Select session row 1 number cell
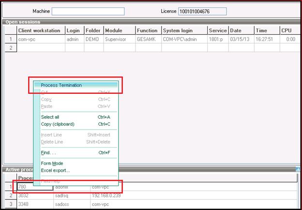302x210 pixels. pyautogui.click(x=10, y=39)
